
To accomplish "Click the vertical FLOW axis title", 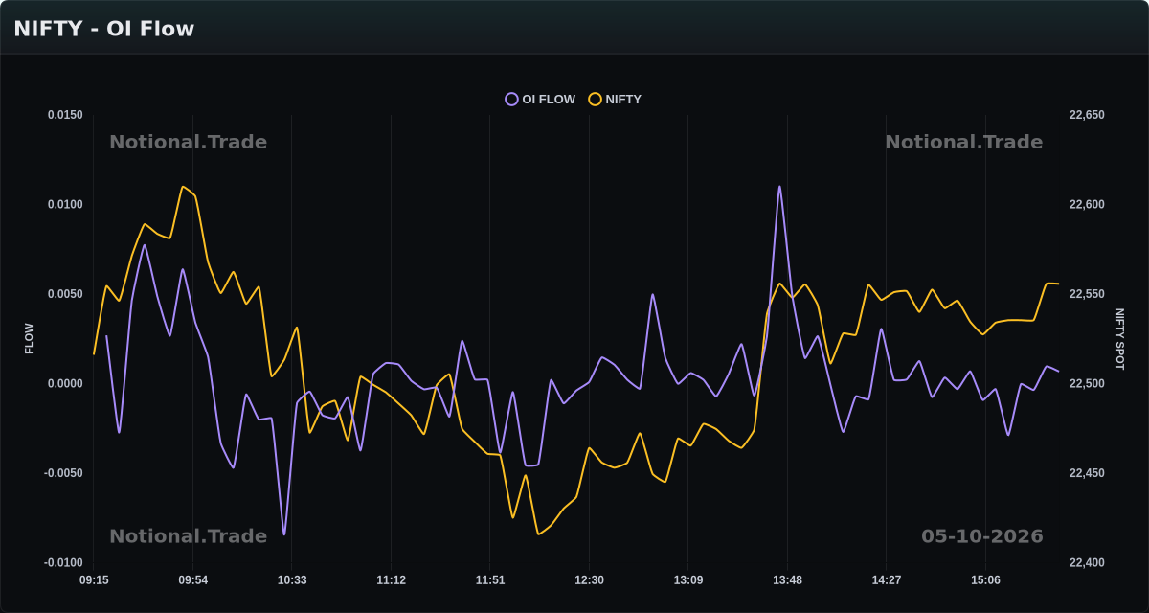I will [x=29, y=339].
